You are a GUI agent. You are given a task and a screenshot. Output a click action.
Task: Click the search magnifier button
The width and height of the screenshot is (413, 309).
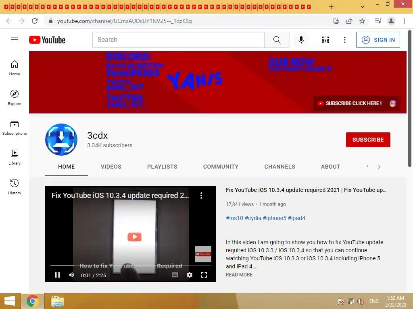tap(277, 40)
